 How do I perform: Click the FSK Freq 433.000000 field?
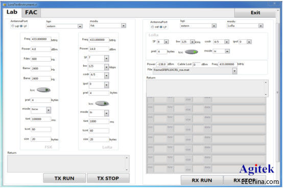(41, 39)
